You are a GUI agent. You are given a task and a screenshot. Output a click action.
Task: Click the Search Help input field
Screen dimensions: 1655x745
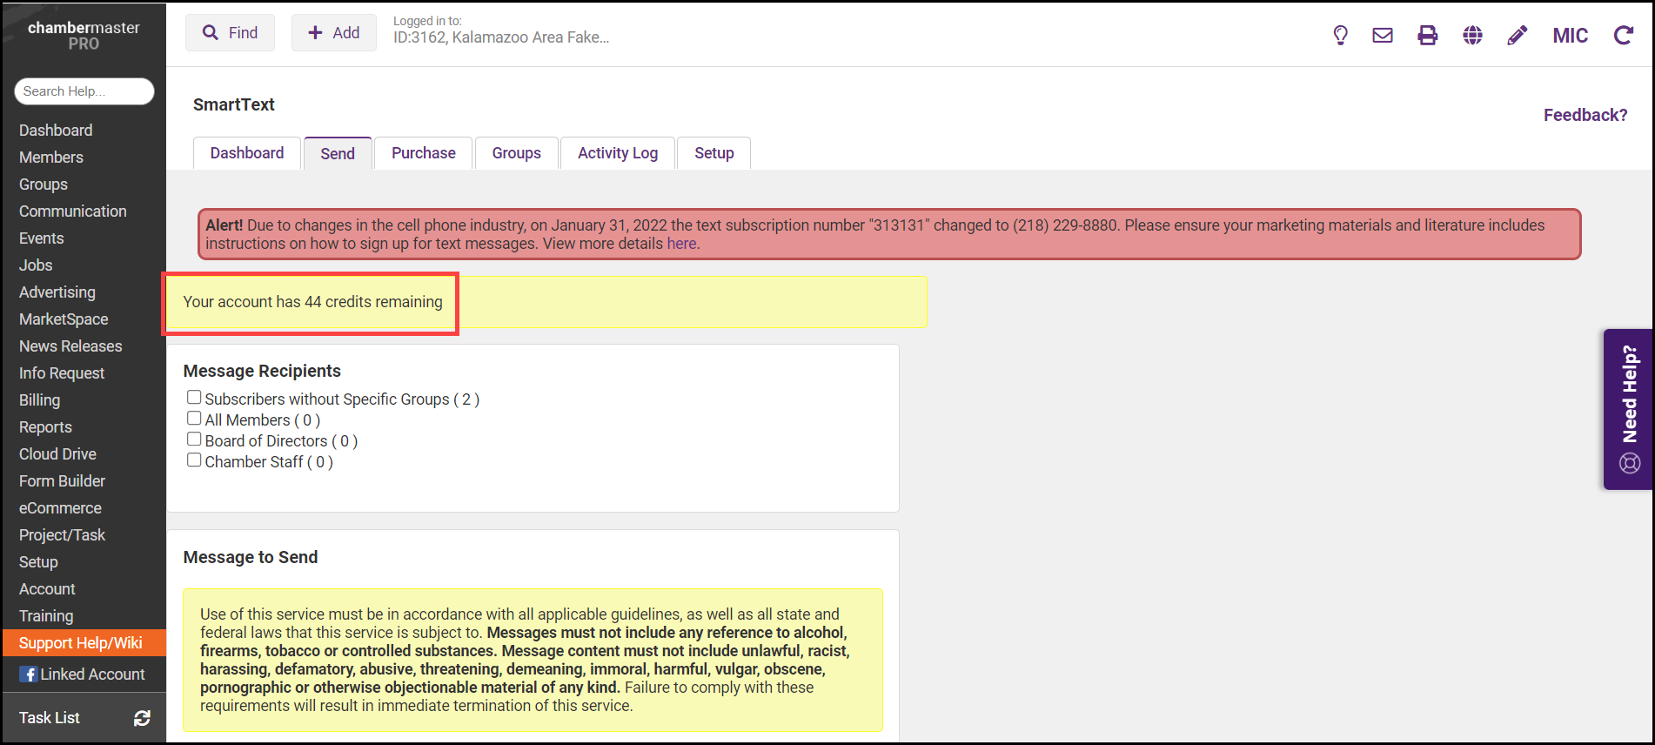point(84,91)
